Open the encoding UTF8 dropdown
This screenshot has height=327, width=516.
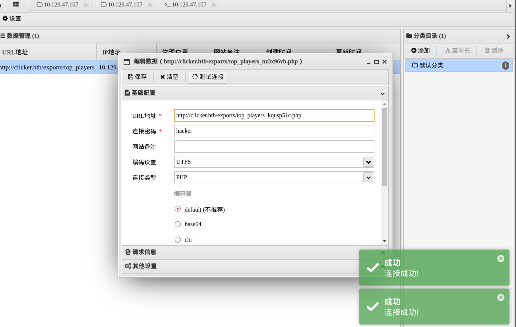368,162
